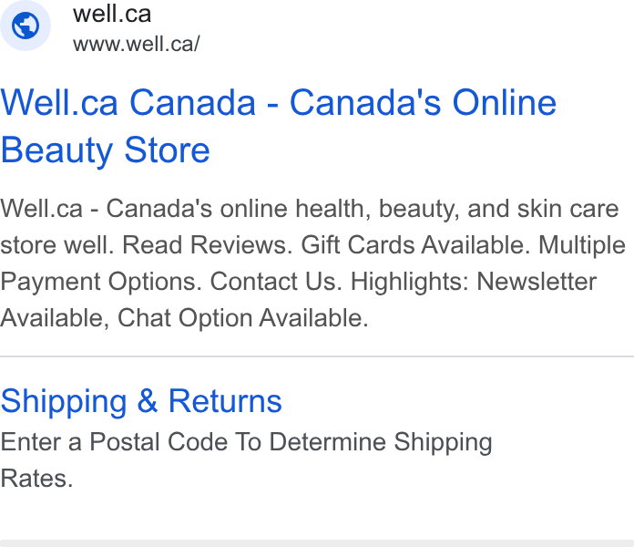
Task: Click Highlights: Newsletter text
Action: (x=474, y=282)
